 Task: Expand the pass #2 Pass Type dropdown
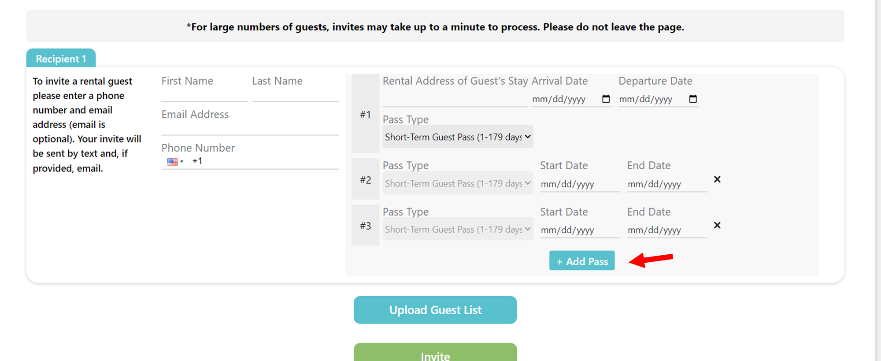(x=458, y=183)
